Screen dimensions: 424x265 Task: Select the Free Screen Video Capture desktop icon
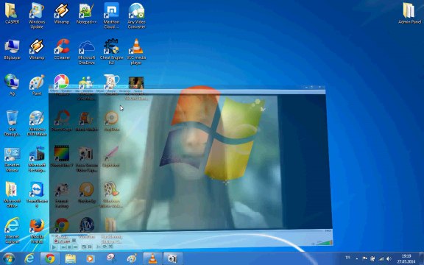(87, 159)
